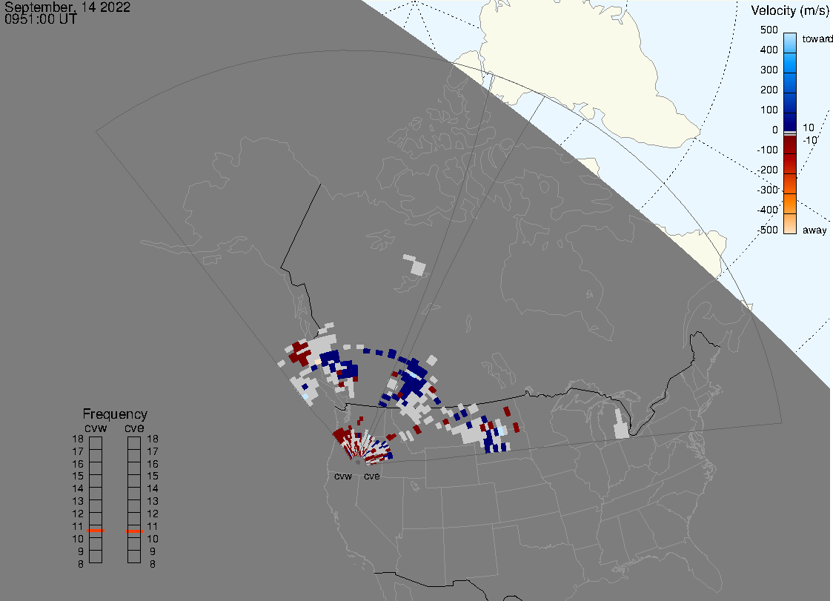
Task: Click '8' on the scale right of the cve bar
Action: [153, 564]
